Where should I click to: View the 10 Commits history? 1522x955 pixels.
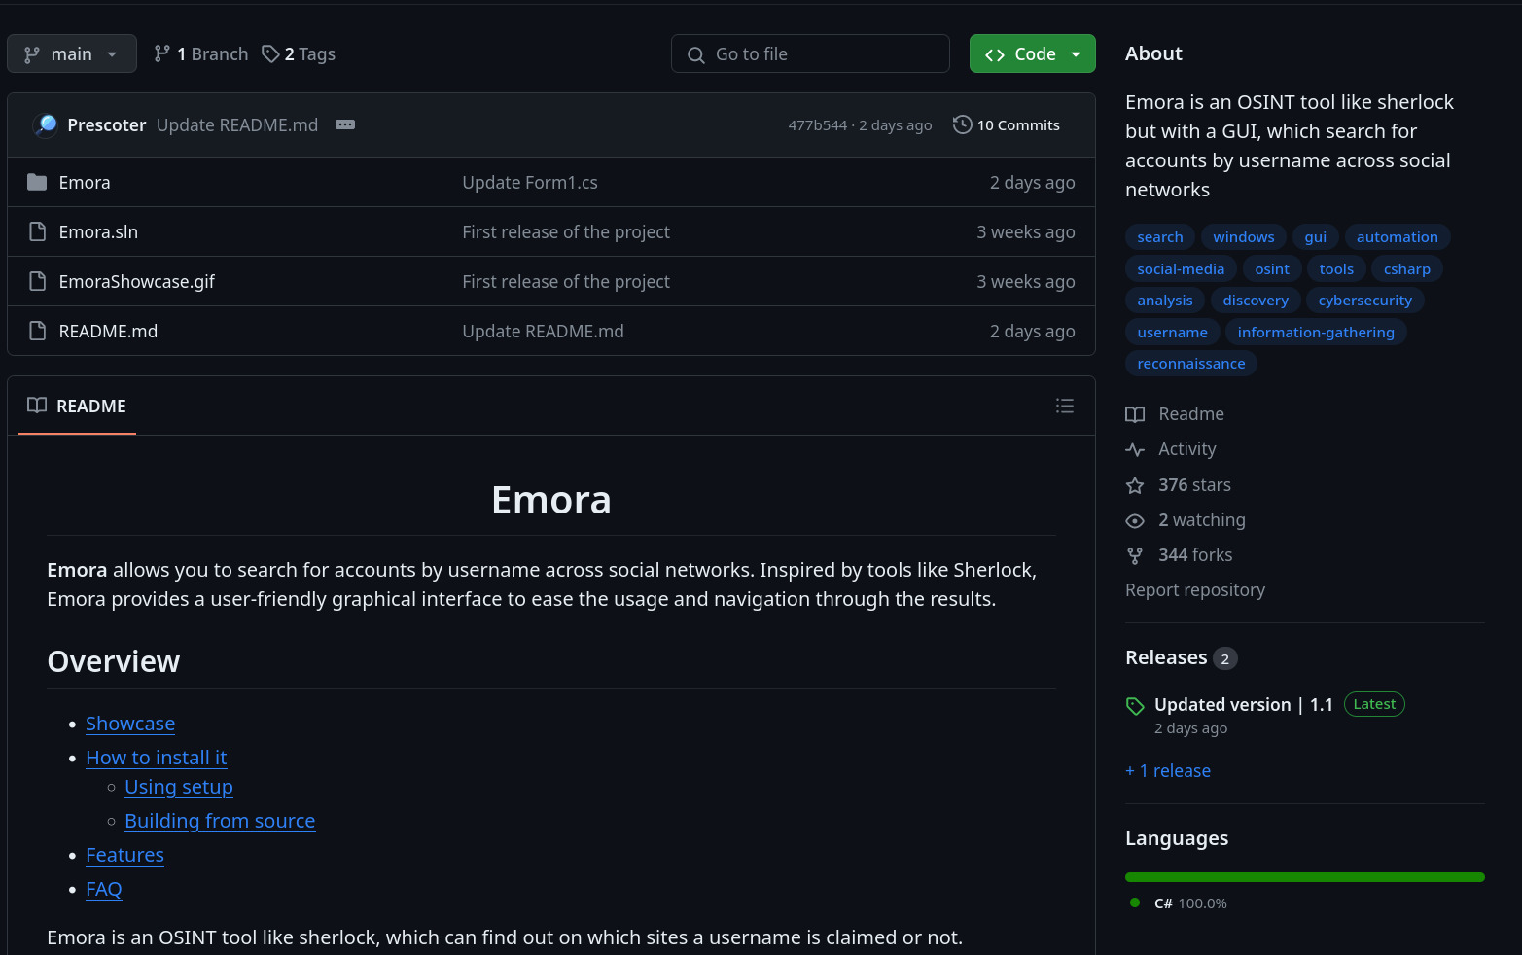point(1007,124)
